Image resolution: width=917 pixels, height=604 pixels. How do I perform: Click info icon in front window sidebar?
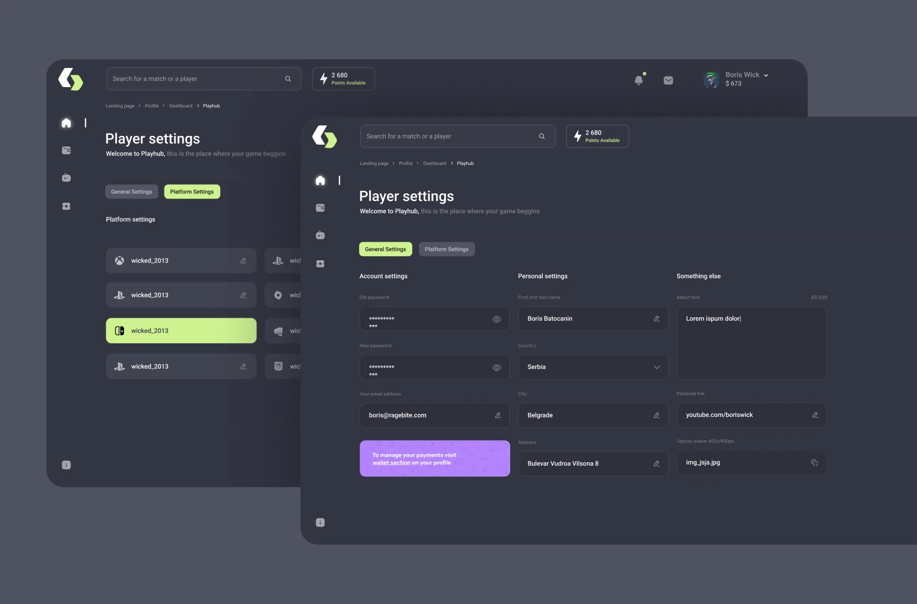point(320,523)
